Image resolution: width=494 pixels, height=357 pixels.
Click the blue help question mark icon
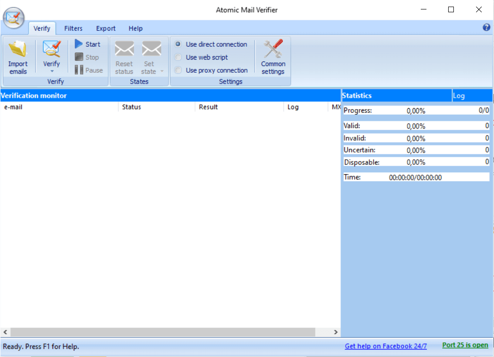point(486,27)
